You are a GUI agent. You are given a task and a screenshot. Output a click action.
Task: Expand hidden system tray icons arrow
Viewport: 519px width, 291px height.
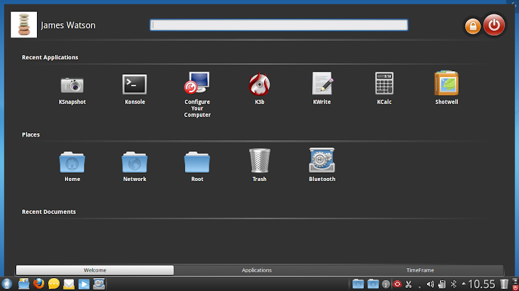click(x=463, y=283)
